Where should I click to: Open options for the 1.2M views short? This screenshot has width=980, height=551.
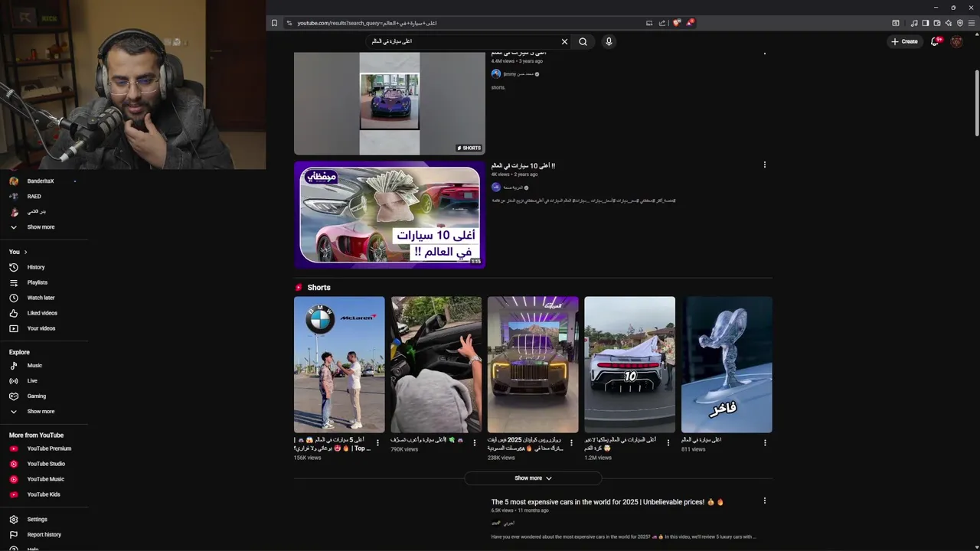pyautogui.click(x=668, y=443)
